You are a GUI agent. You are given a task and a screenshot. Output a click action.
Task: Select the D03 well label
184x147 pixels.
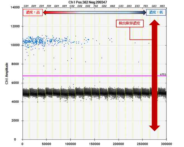pyautogui.click(x=129, y=6)
